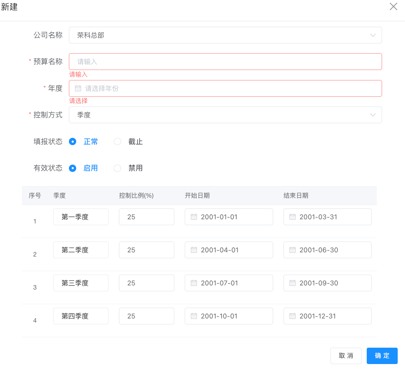
Task: Click calendar icon beside 2001-01-01 start date
Action: tap(194, 217)
